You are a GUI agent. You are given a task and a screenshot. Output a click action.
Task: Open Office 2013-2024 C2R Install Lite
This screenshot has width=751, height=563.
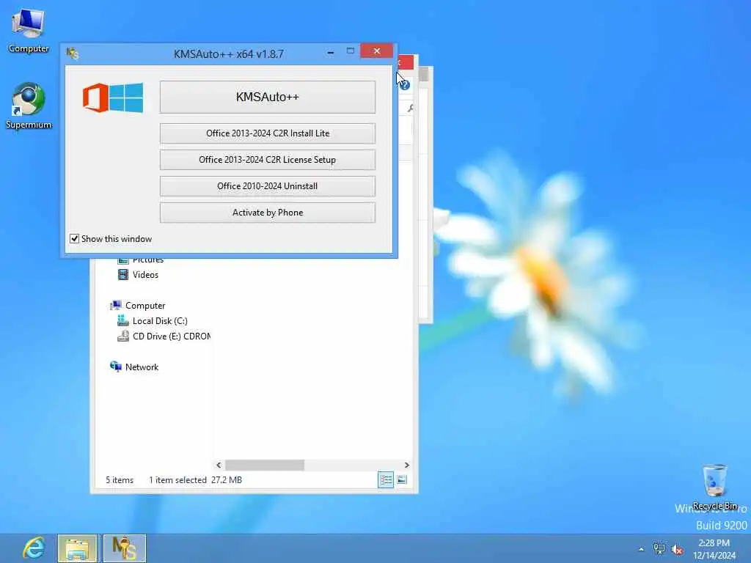(x=267, y=133)
